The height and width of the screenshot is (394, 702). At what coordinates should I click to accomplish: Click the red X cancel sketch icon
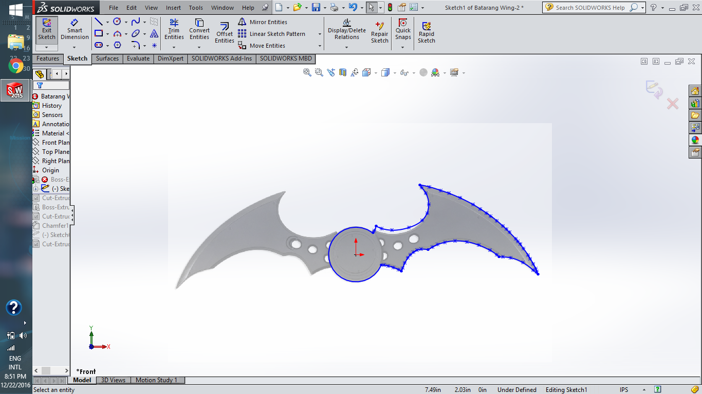click(672, 104)
